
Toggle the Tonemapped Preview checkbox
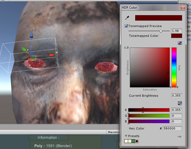tap(126, 26)
